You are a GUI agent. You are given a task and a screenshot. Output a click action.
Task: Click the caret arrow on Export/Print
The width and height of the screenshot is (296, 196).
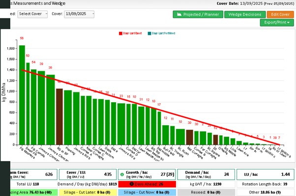click(x=288, y=23)
